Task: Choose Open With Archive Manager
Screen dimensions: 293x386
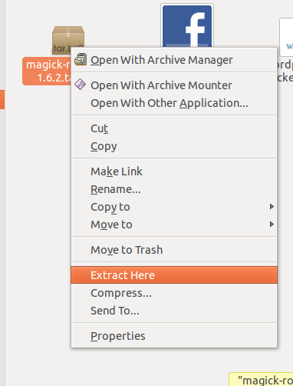Action: point(174,60)
